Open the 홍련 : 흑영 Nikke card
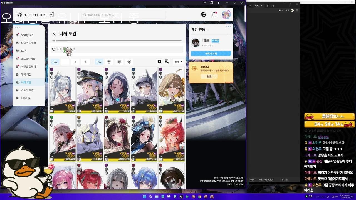Screen dimensions: 356x200 coord(63,138)
